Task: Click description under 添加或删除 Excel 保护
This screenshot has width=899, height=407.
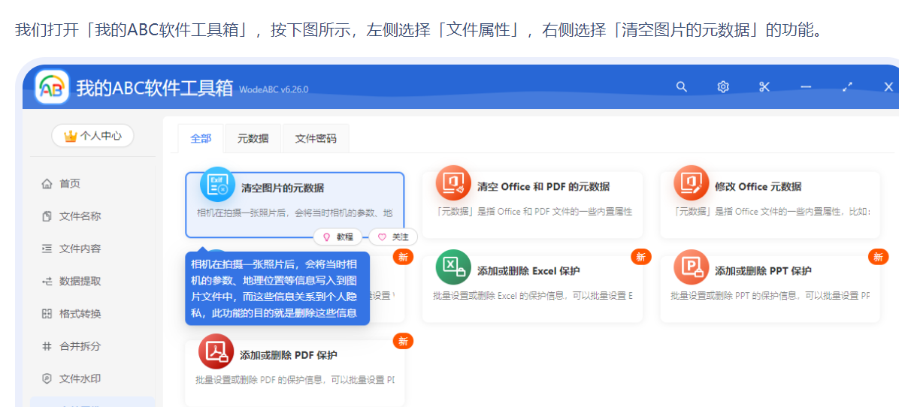Action: [533, 296]
